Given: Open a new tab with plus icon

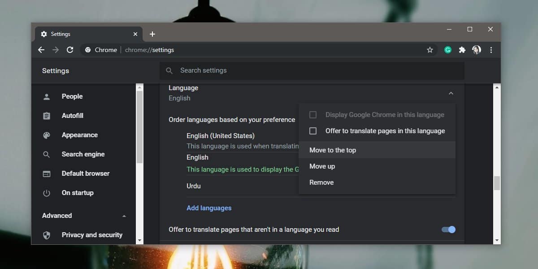Looking at the screenshot, I should coord(152,34).
